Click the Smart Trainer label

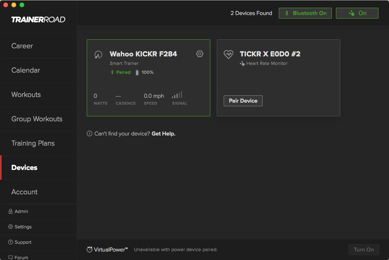click(124, 63)
